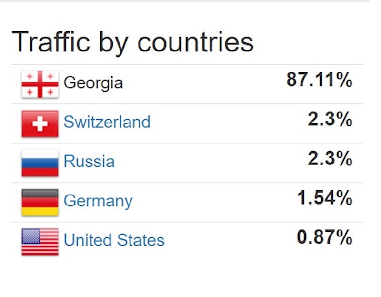Click Russia's 2.3% traffic value
The width and height of the screenshot is (381, 297).
pos(330,158)
